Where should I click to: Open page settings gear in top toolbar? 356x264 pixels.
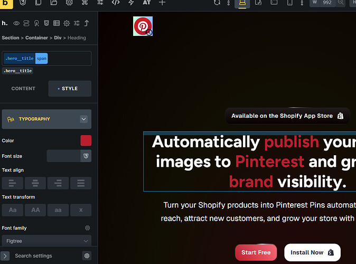[69, 3]
